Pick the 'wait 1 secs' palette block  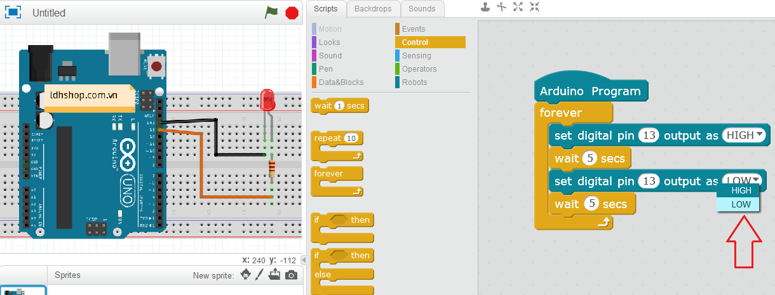tap(340, 106)
